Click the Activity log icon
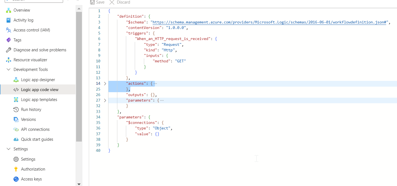 [8, 20]
